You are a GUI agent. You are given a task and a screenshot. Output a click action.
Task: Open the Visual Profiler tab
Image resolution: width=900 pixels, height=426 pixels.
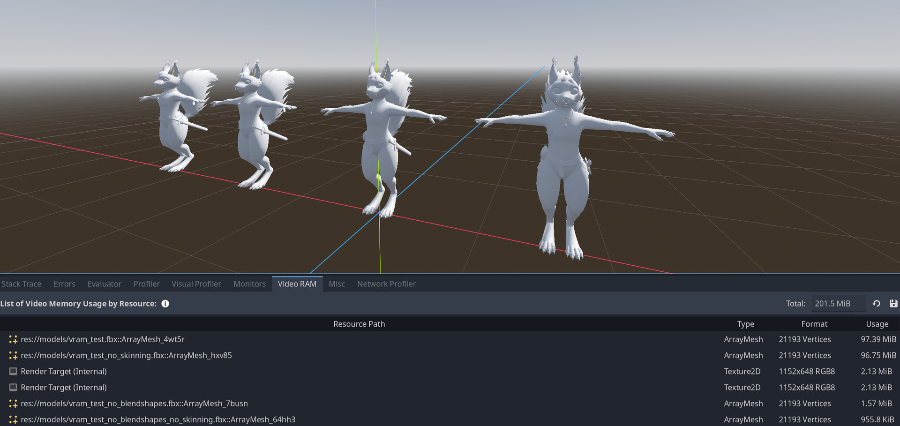coord(196,284)
